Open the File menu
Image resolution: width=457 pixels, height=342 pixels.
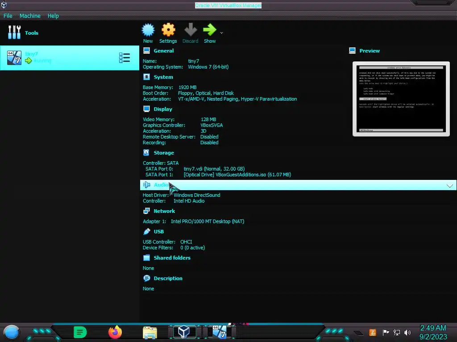point(8,16)
